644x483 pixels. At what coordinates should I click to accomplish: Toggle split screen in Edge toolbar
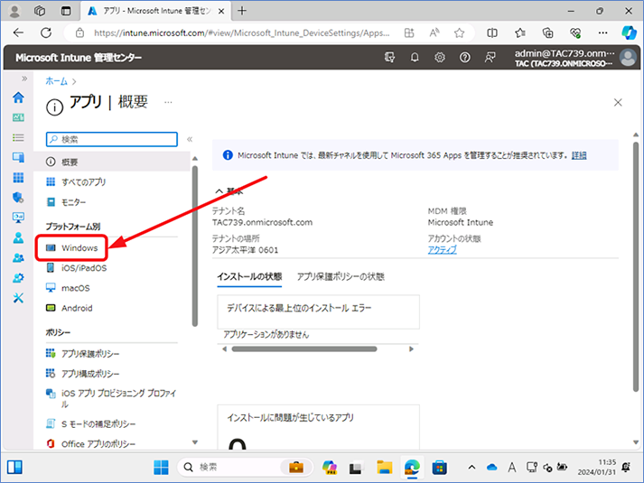click(x=492, y=33)
